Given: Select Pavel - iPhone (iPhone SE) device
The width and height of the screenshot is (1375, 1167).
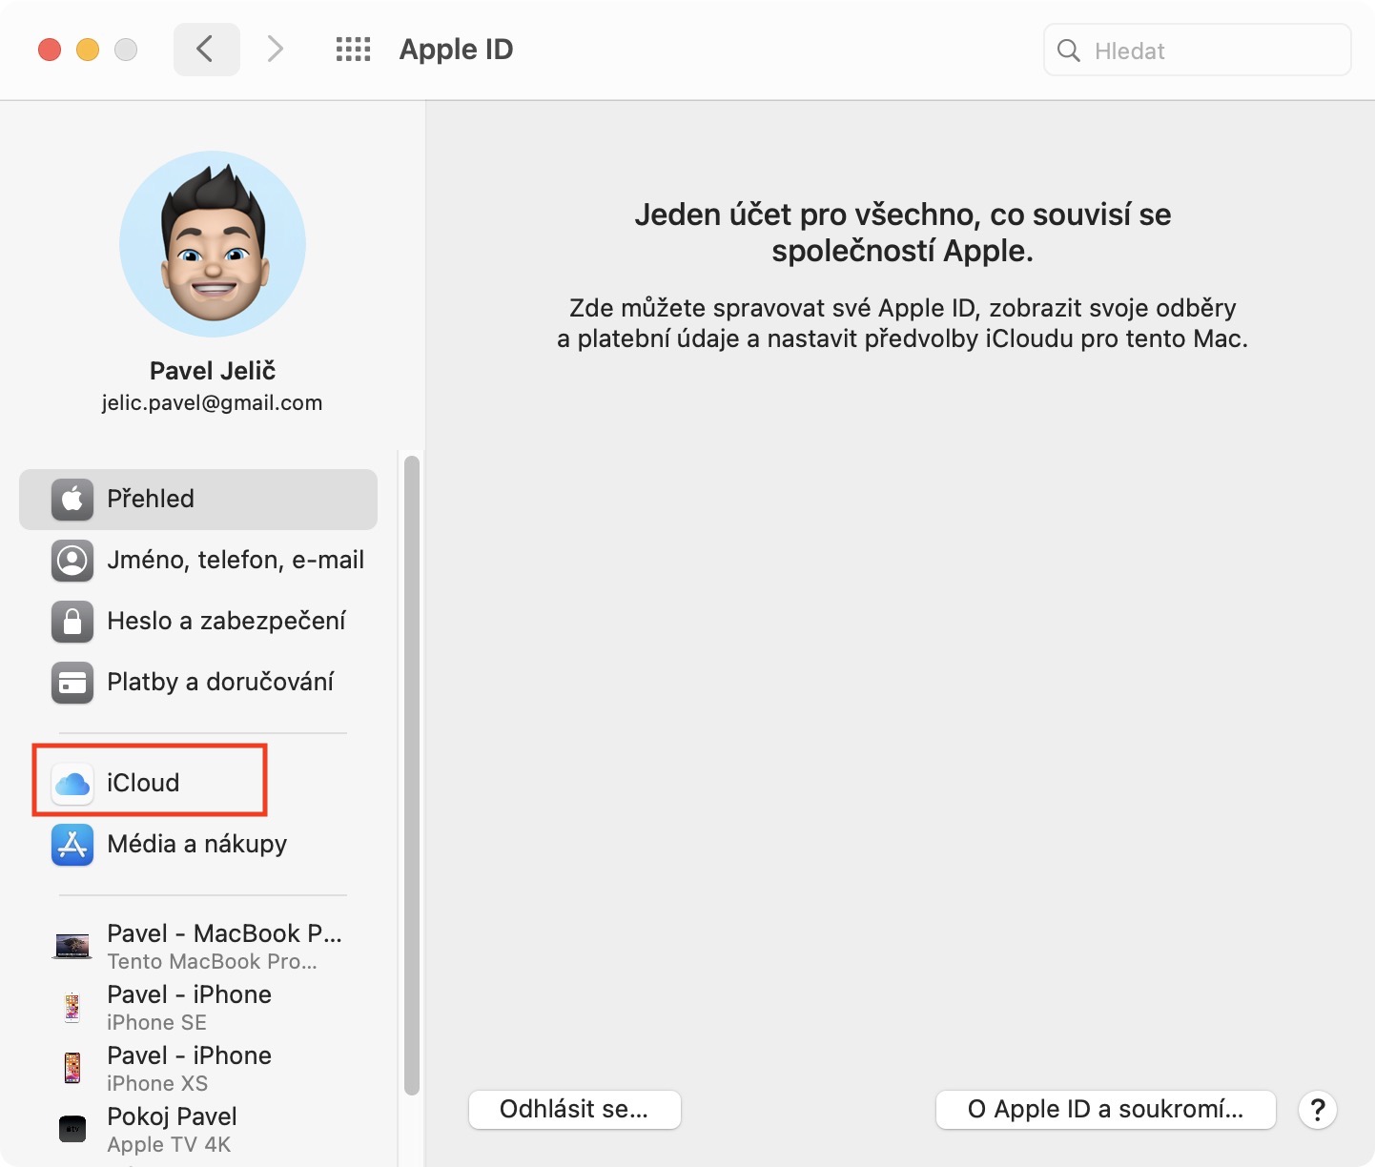Looking at the screenshot, I should click(x=198, y=1007).
